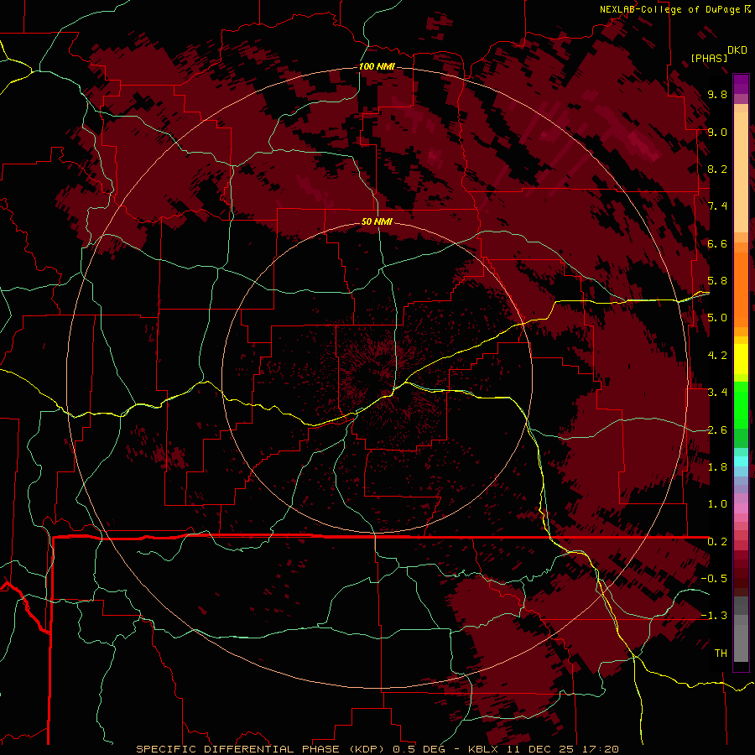The image size is (755, 755).
Task: Click the 7.4 scale value
Action: pos(717,206)
